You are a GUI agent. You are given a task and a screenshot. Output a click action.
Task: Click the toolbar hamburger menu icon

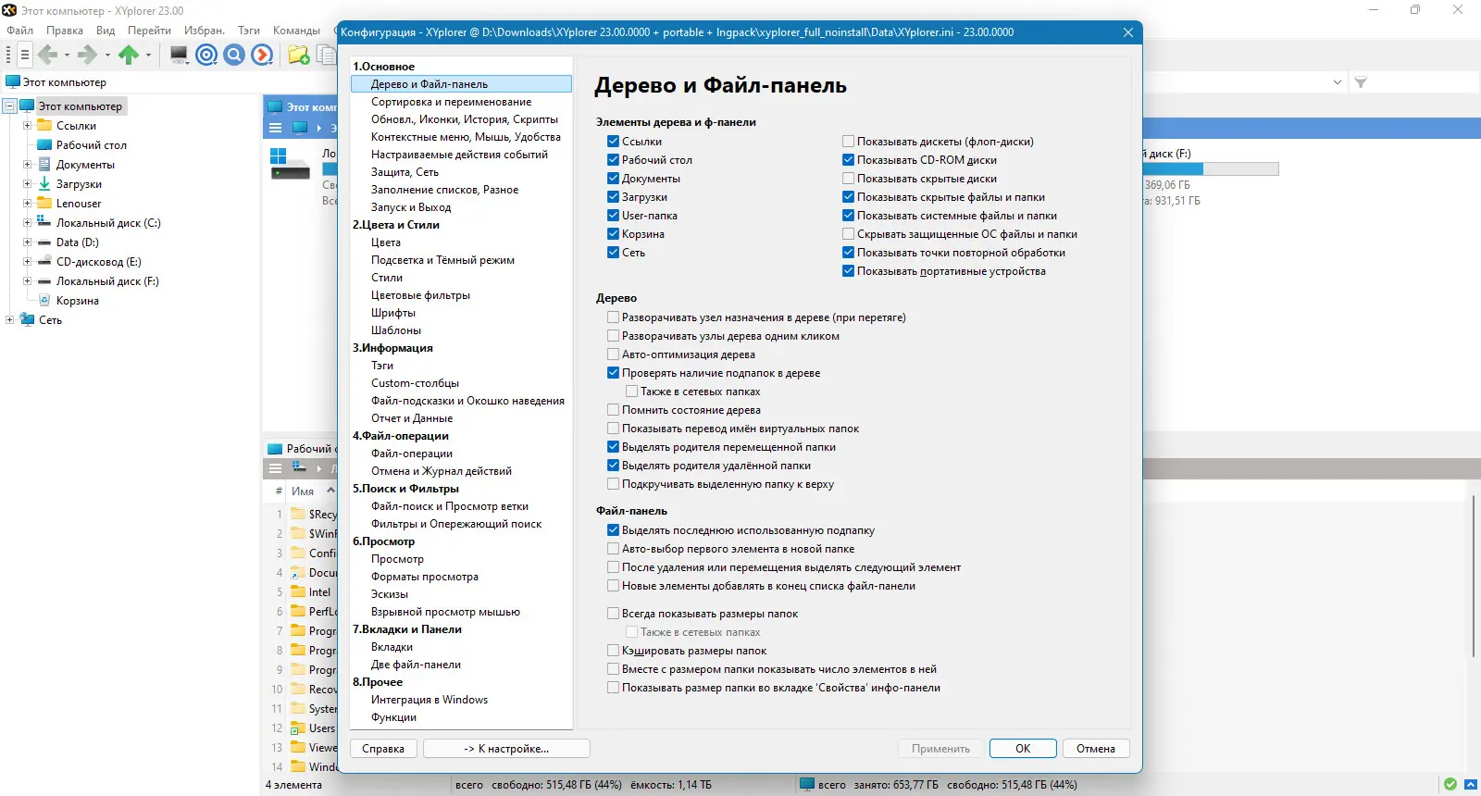click(25, 55)
